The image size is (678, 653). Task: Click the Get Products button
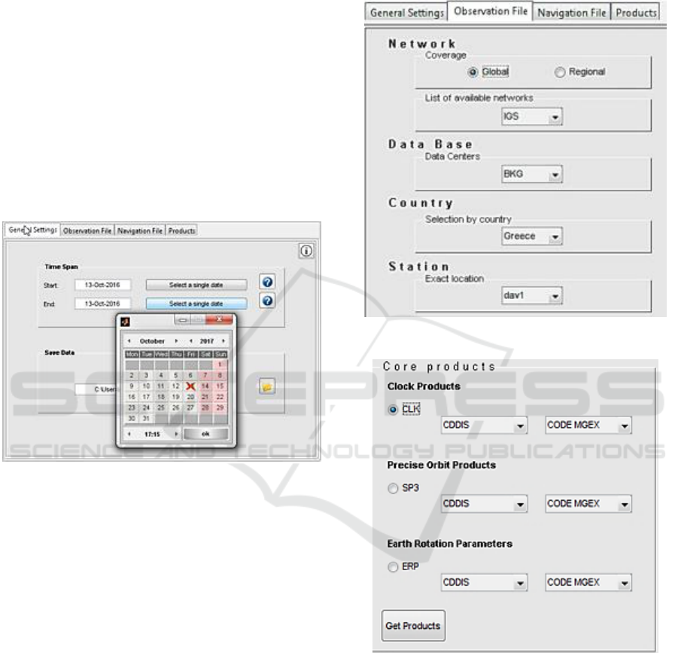coord(412,626)
